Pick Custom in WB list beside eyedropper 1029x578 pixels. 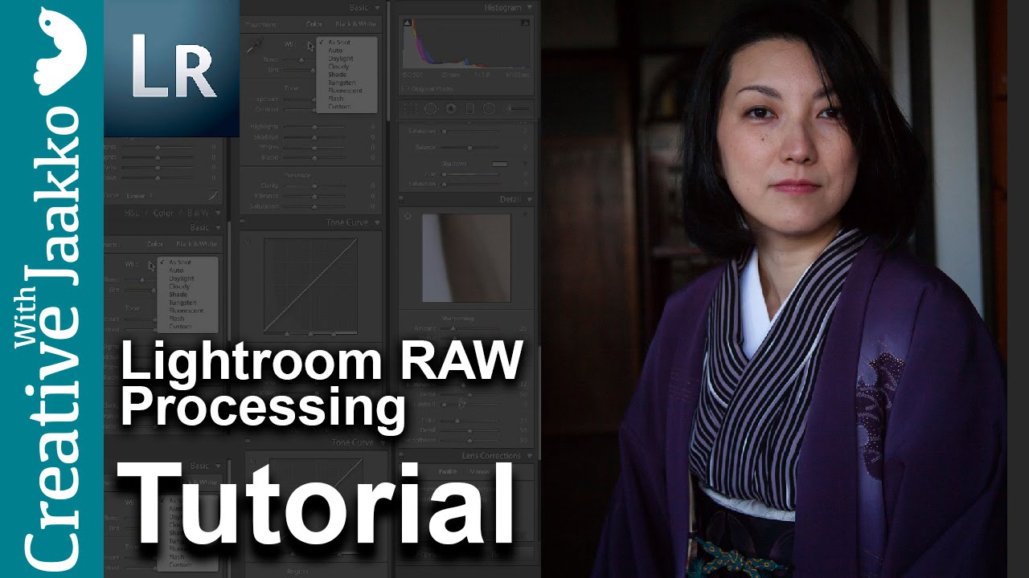point(339,107)
